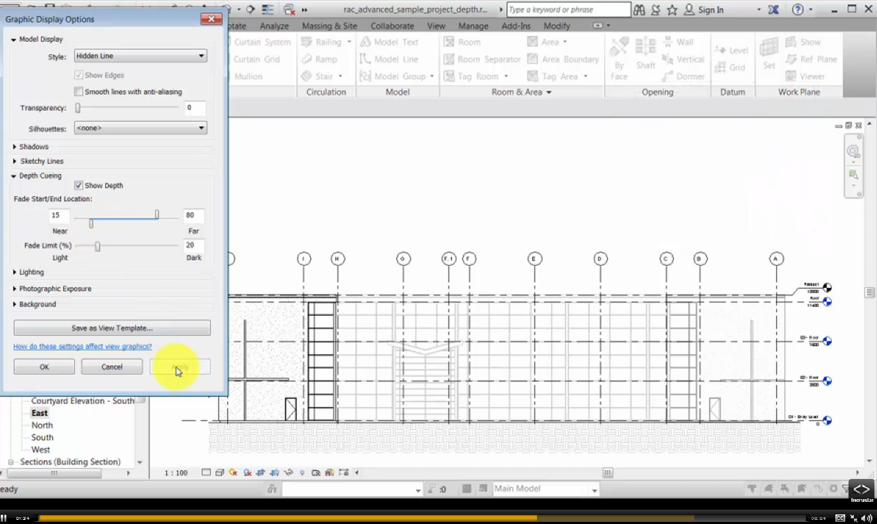Open the view graphics settings help link

point(82,347)
